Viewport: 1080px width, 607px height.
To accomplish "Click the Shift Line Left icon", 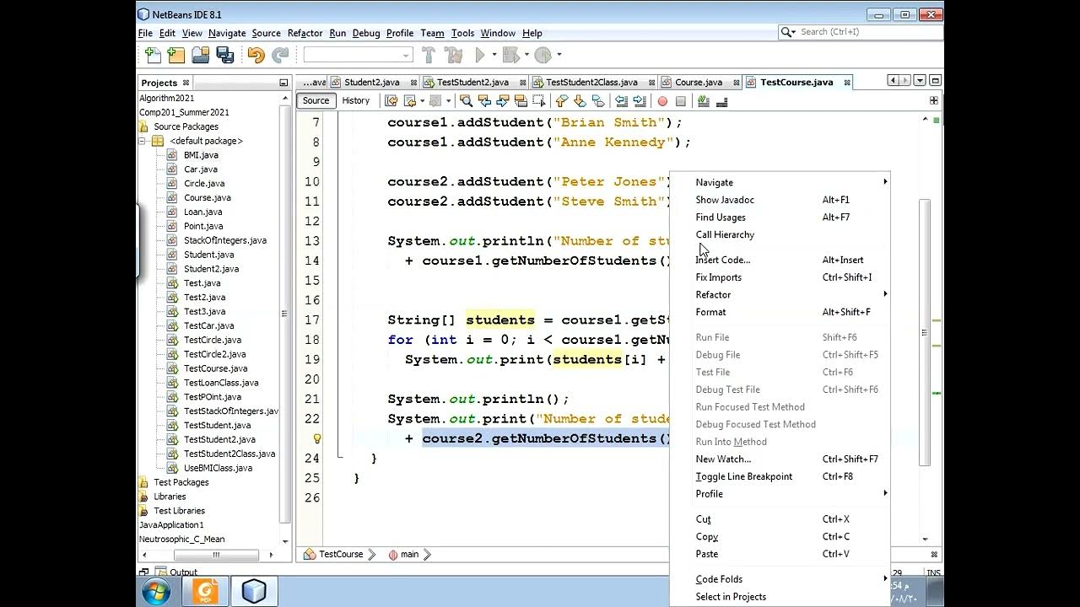I will (621, 100).
